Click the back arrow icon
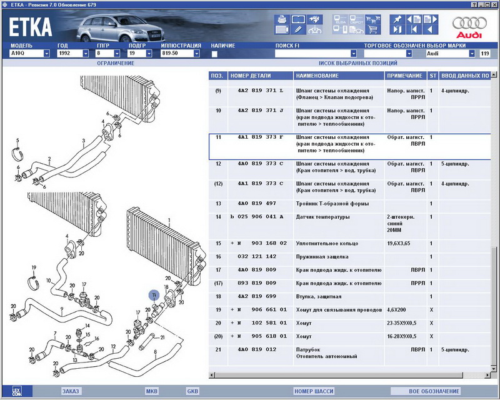This screenshot has height=400, width=500. point(430,29)
